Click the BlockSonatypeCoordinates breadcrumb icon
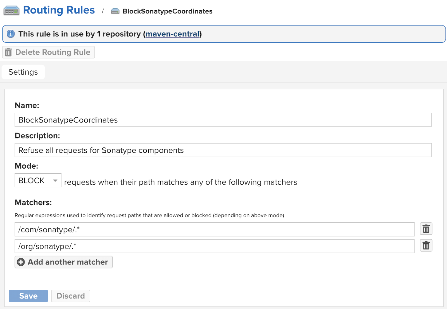Image resolution: width=447 pixels, height=309 pixels. (x=115, y=11)
